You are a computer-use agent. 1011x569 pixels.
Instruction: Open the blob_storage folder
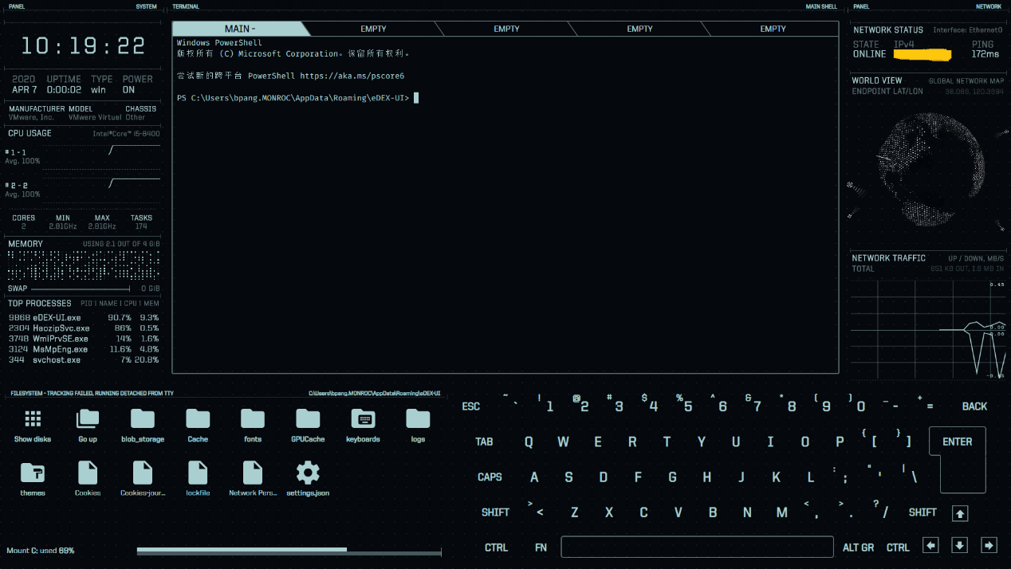point(143,419)
